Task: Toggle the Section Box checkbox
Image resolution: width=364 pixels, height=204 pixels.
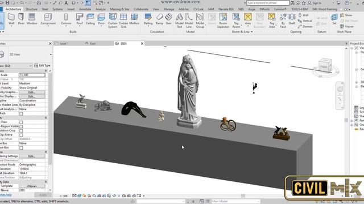Action: coord(21,148)
